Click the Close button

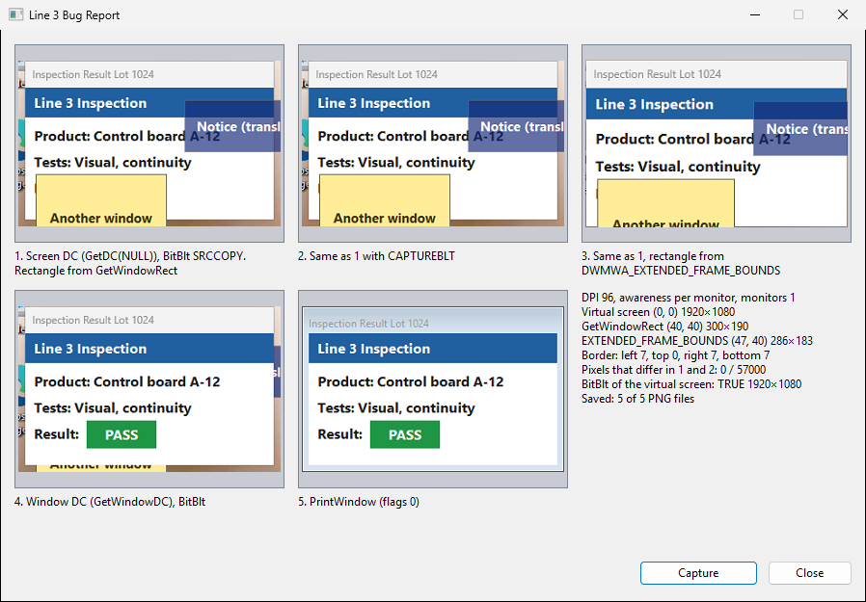(x=809, y=573)
